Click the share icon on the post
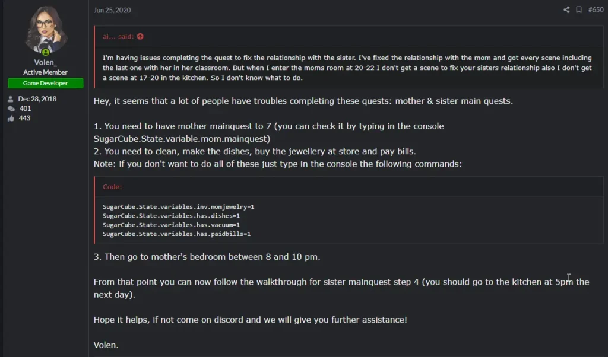The width and height of the screenshot is (608, 357). [x=566, y=10]
